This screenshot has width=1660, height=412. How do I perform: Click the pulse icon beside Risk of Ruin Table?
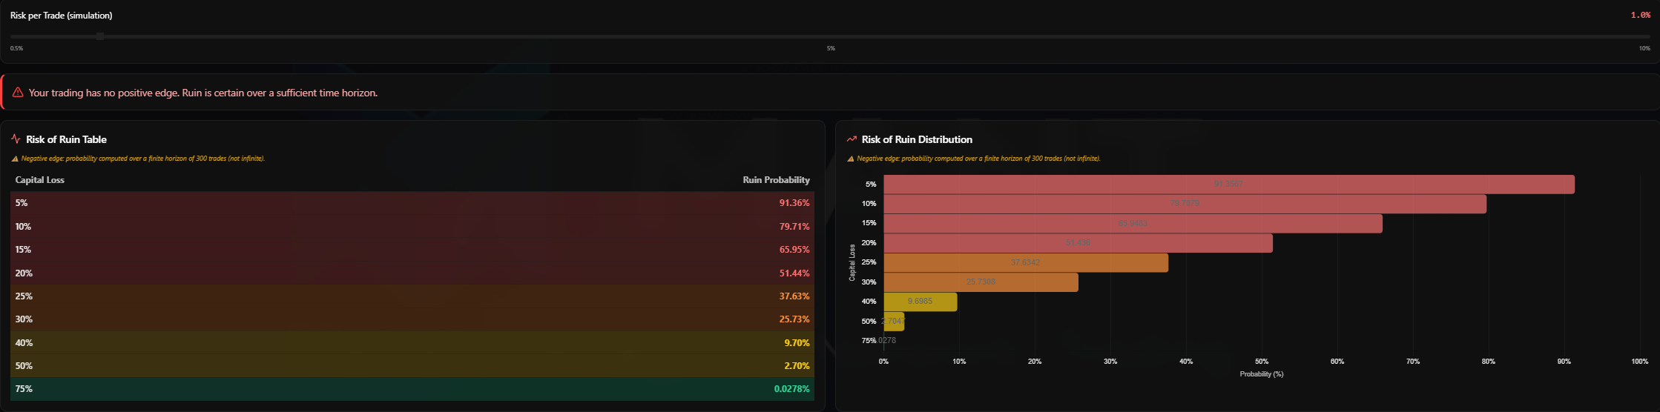16,139
